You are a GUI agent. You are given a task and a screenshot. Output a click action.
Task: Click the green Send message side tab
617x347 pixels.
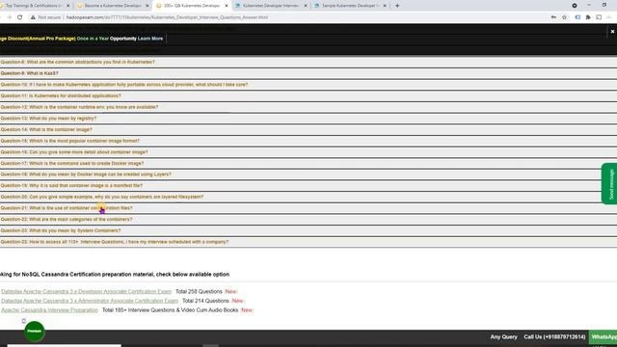point(609,184)
